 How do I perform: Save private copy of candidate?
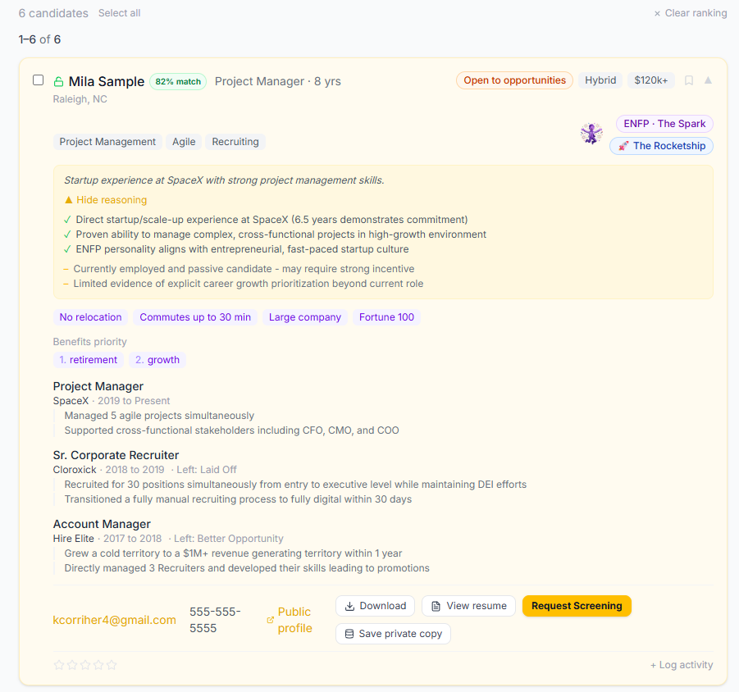click(393, 634)
